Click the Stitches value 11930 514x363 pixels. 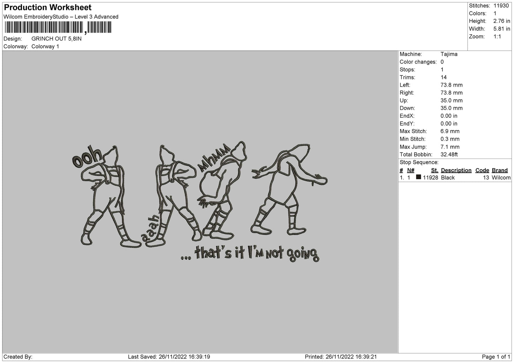(x=501, y=6)
